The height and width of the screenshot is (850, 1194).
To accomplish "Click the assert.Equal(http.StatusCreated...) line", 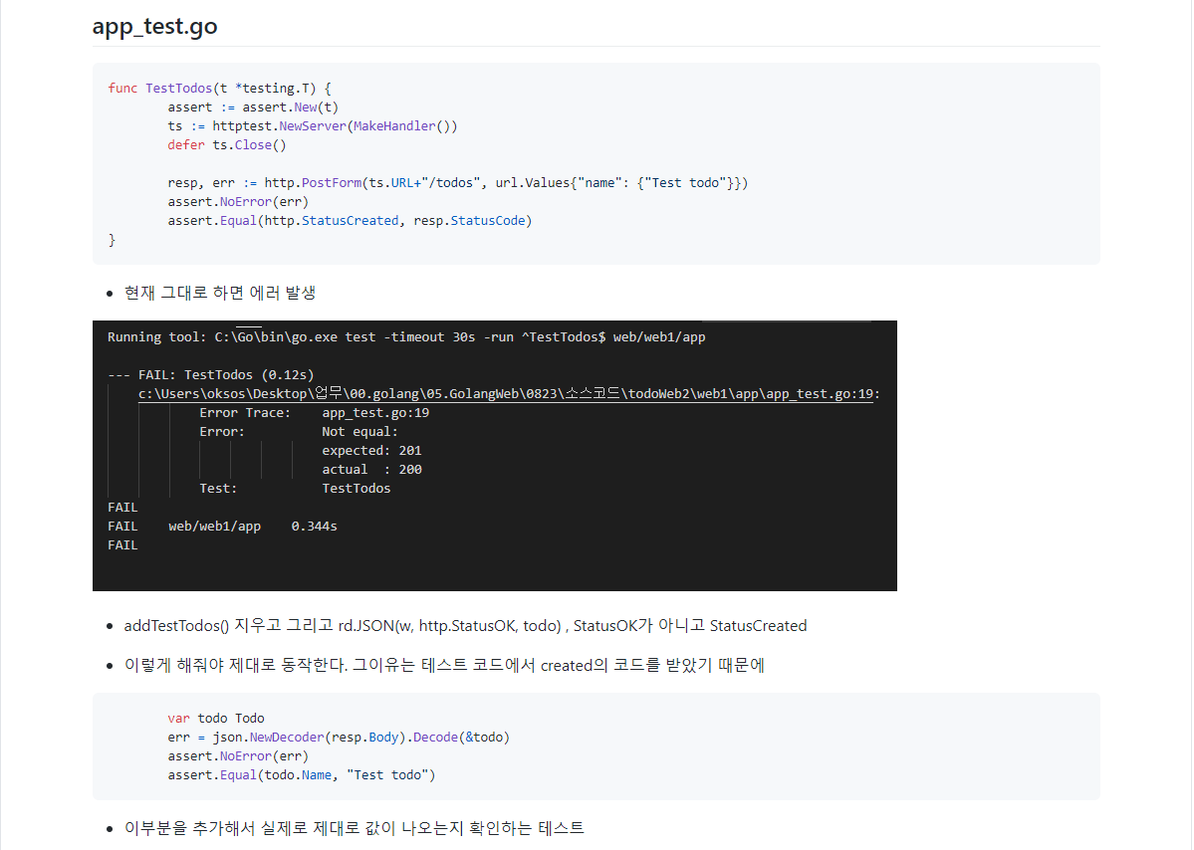I will [x=350, y=221].
